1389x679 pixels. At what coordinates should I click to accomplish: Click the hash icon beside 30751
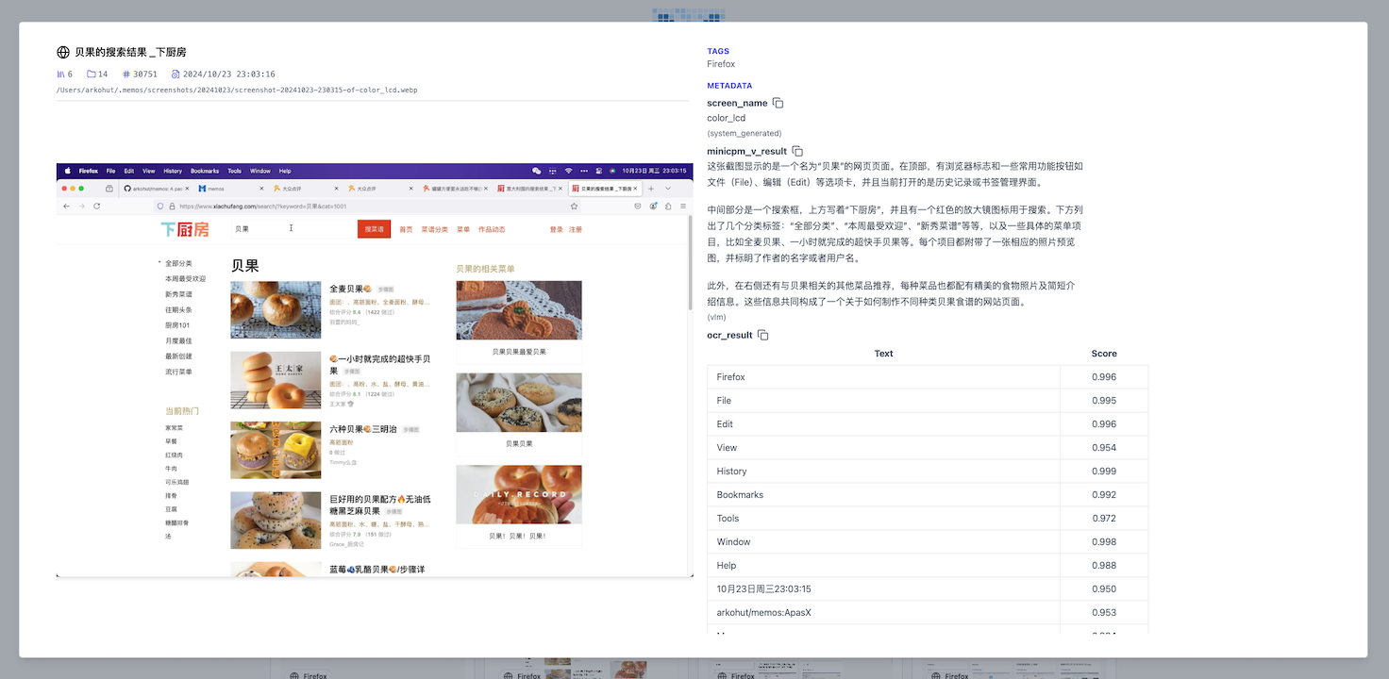(126, 74)
